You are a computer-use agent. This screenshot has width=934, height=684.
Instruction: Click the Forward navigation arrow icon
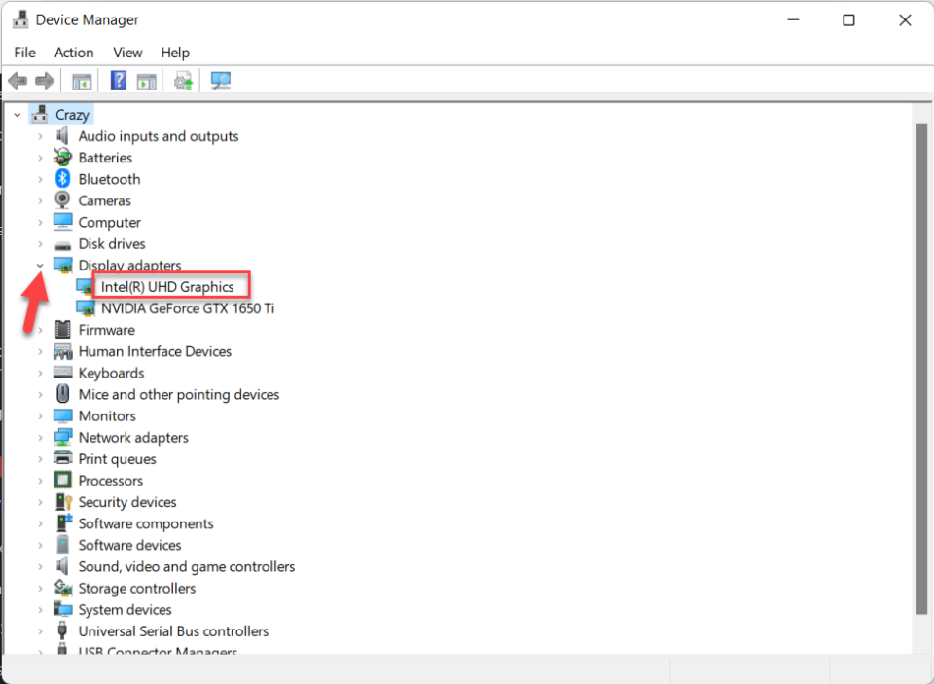44,80
